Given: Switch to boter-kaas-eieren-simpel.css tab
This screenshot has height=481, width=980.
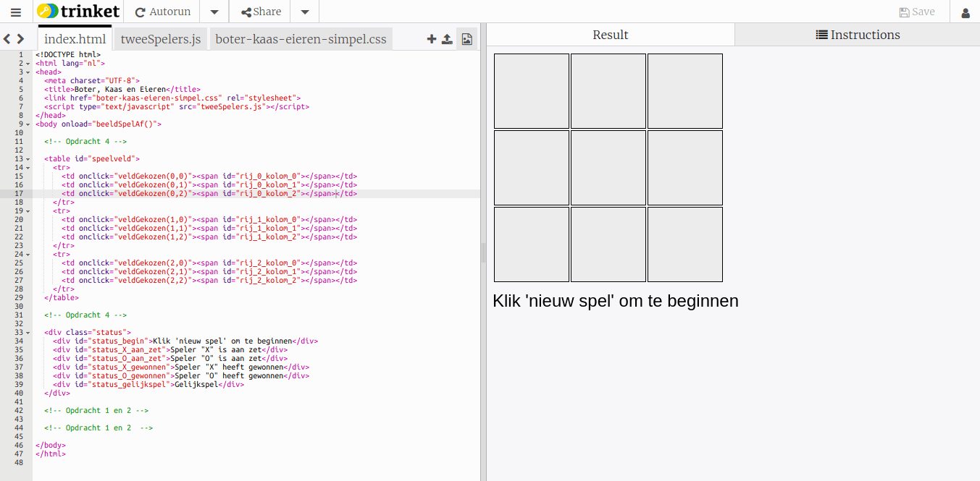Looking at the screenshot, I should [x=301, y=39].
